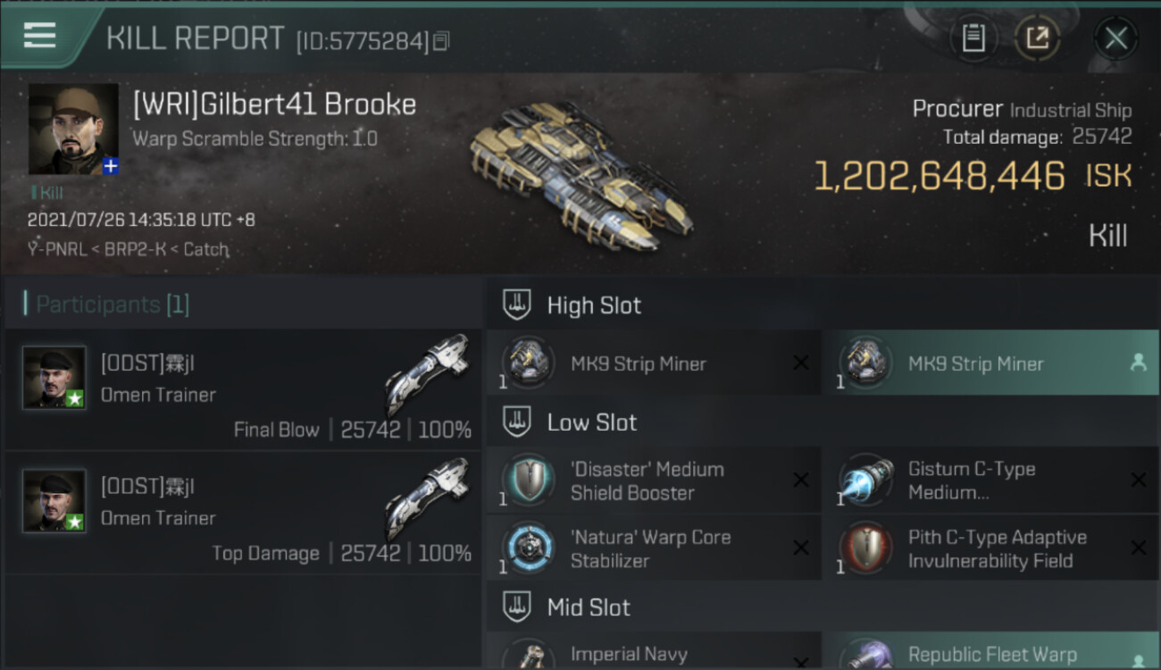Share kill report via export icon
This screenshot has height=670, width=1161.
point(1037,38)
